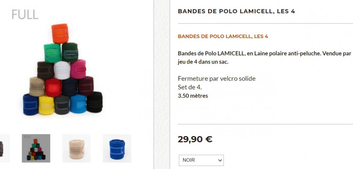The image size is (353, 169).
Task: Select the partially visible gray bandage thumbnail
Action: coord(4,148)
